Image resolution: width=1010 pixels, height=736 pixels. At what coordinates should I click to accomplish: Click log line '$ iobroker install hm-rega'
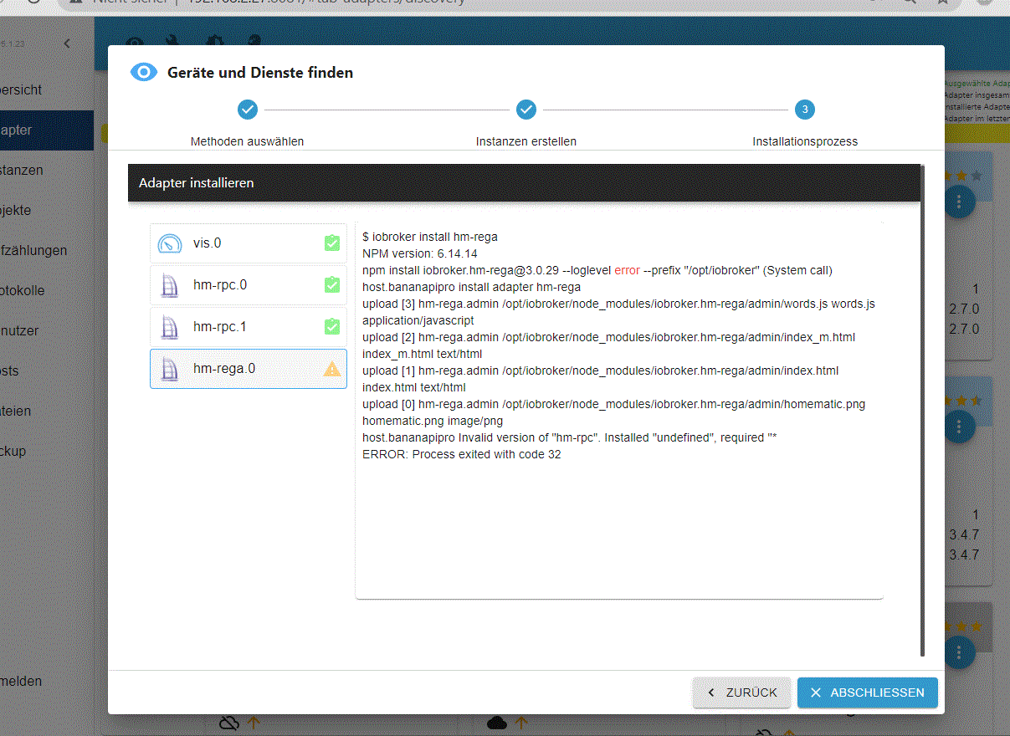click(x=430, y=237)
